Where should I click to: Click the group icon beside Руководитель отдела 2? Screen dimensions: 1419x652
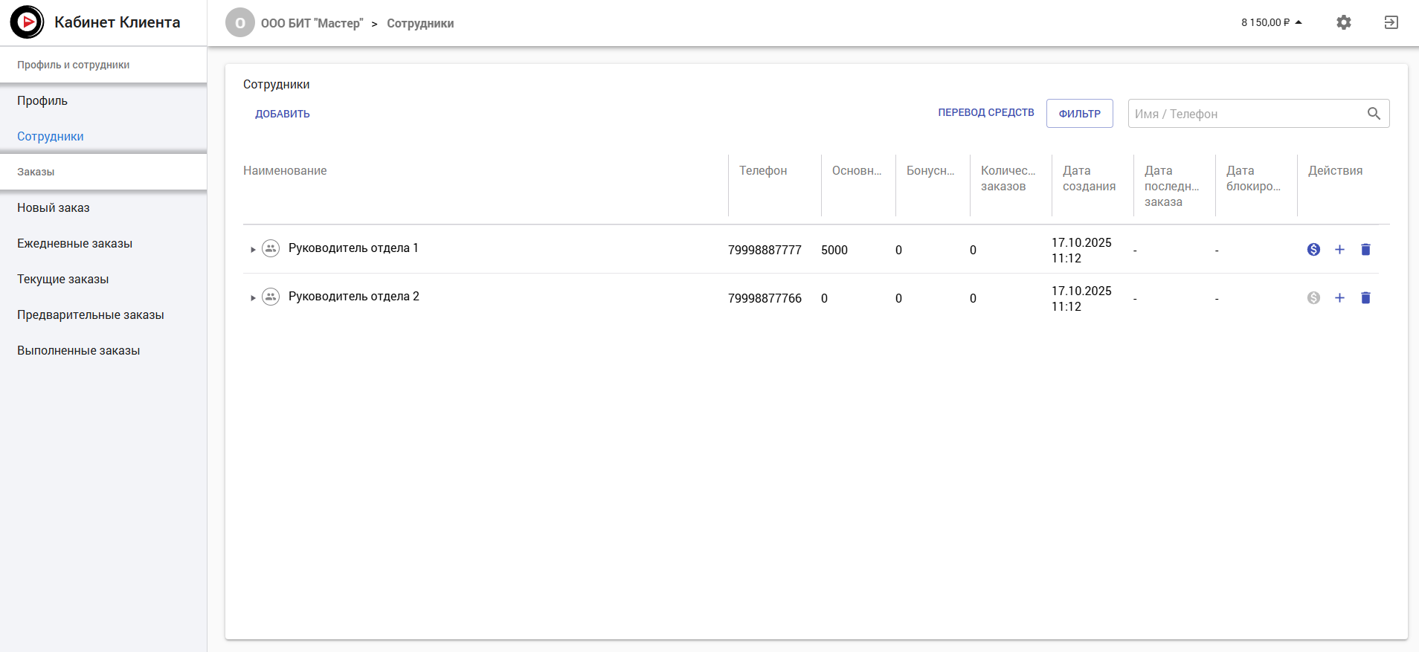pos(271,297)
